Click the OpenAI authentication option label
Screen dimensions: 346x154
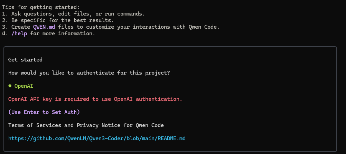24,86
